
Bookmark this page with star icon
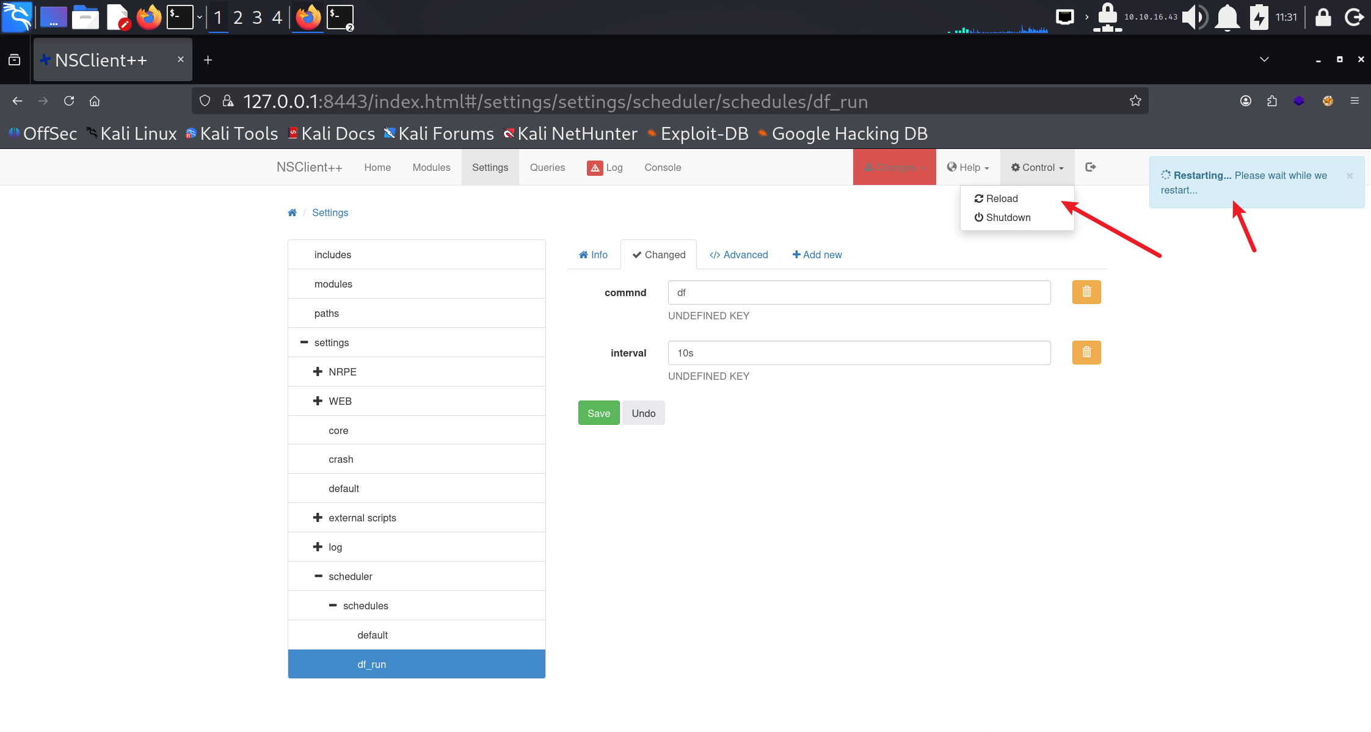pyautogui.click(x=1135, y=101)
